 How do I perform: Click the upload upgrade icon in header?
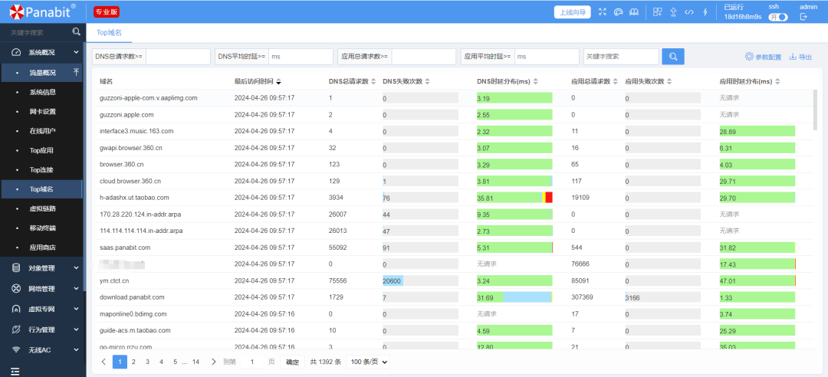673,12
